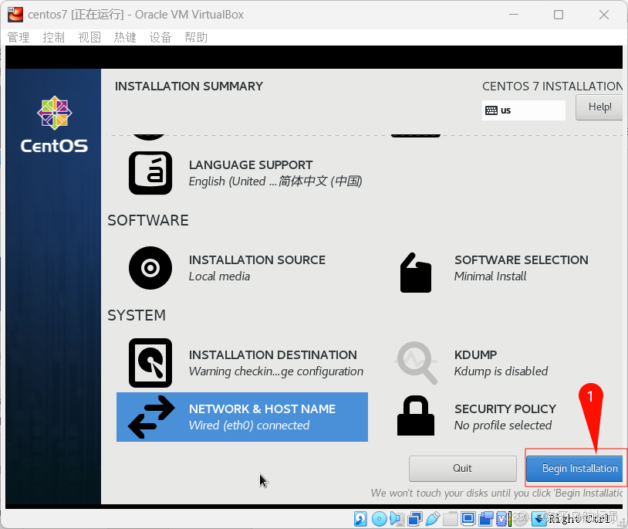Maximize the VirtualBox window
This screenshot has height=529, width=628.
[559, 15]
